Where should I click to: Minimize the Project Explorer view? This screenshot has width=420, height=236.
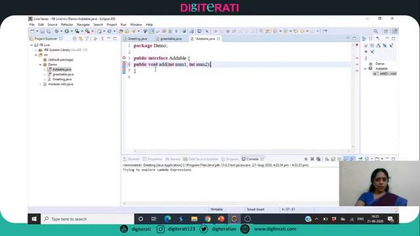pos(109,39)
